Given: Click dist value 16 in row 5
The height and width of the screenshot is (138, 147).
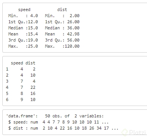Looking at the screenshot, I should coord(33,93).
